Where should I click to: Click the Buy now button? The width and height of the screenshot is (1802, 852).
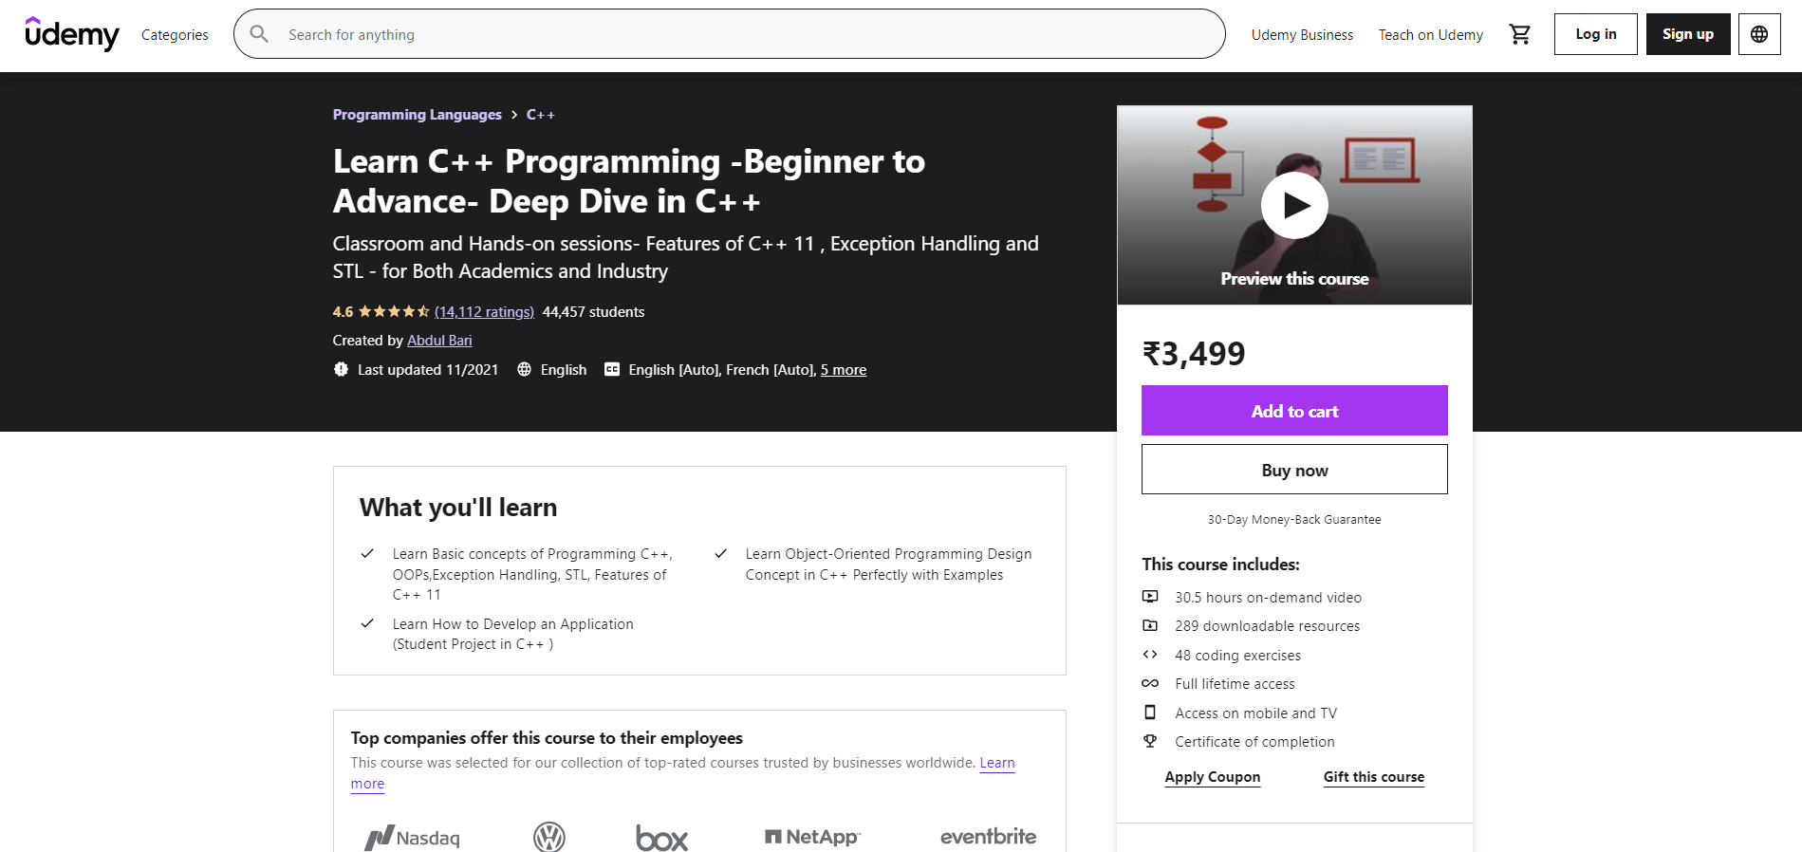1294,470
